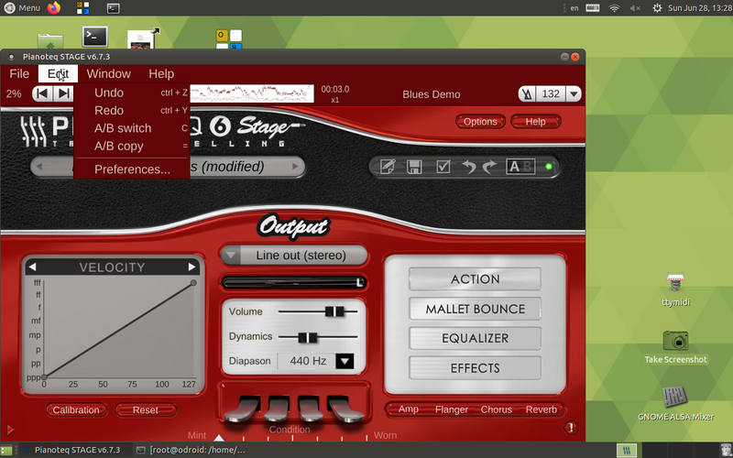This screenshot has width=733, height=458.
Task: Choose Undo from Edit menu
Action: 132,93
